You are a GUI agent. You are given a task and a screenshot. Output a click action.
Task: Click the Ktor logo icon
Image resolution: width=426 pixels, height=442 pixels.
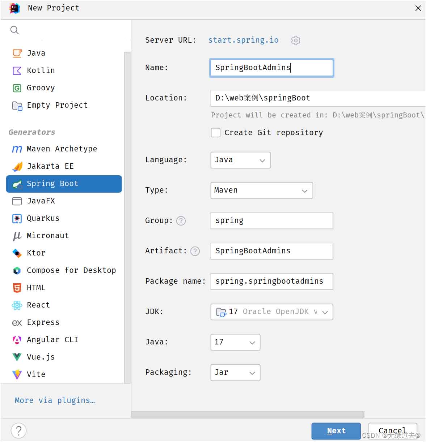tap(17, 253)
